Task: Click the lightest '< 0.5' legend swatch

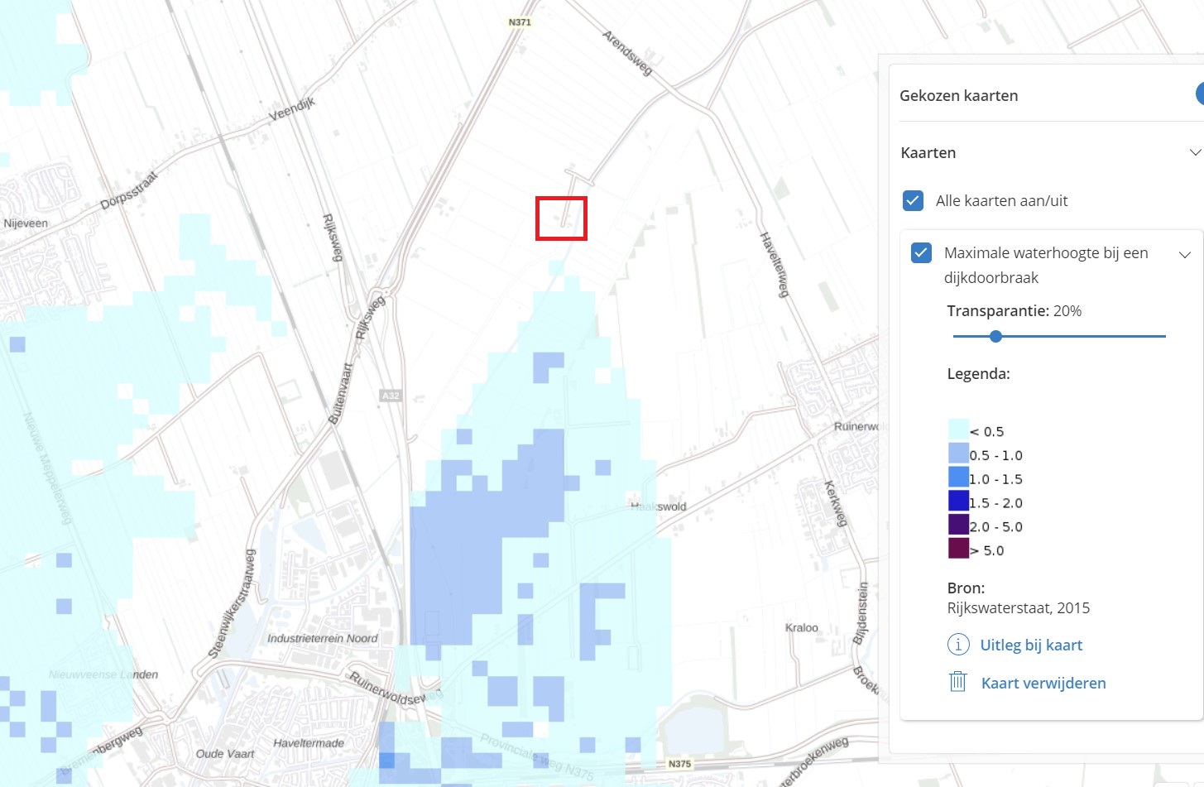Action: 958,429
